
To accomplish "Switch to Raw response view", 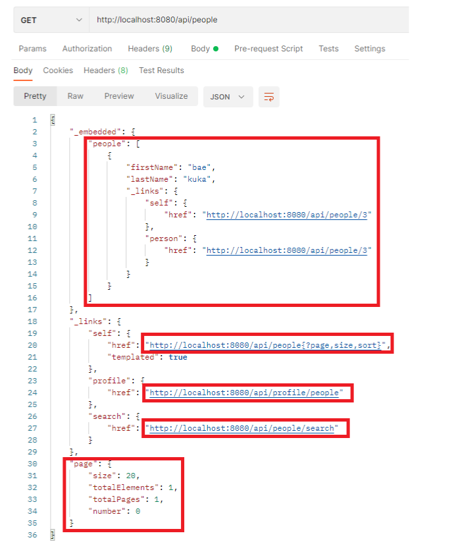I will (75, 96).
